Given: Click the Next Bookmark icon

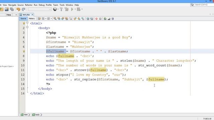Looking at the screenshot, I should 79,19.
